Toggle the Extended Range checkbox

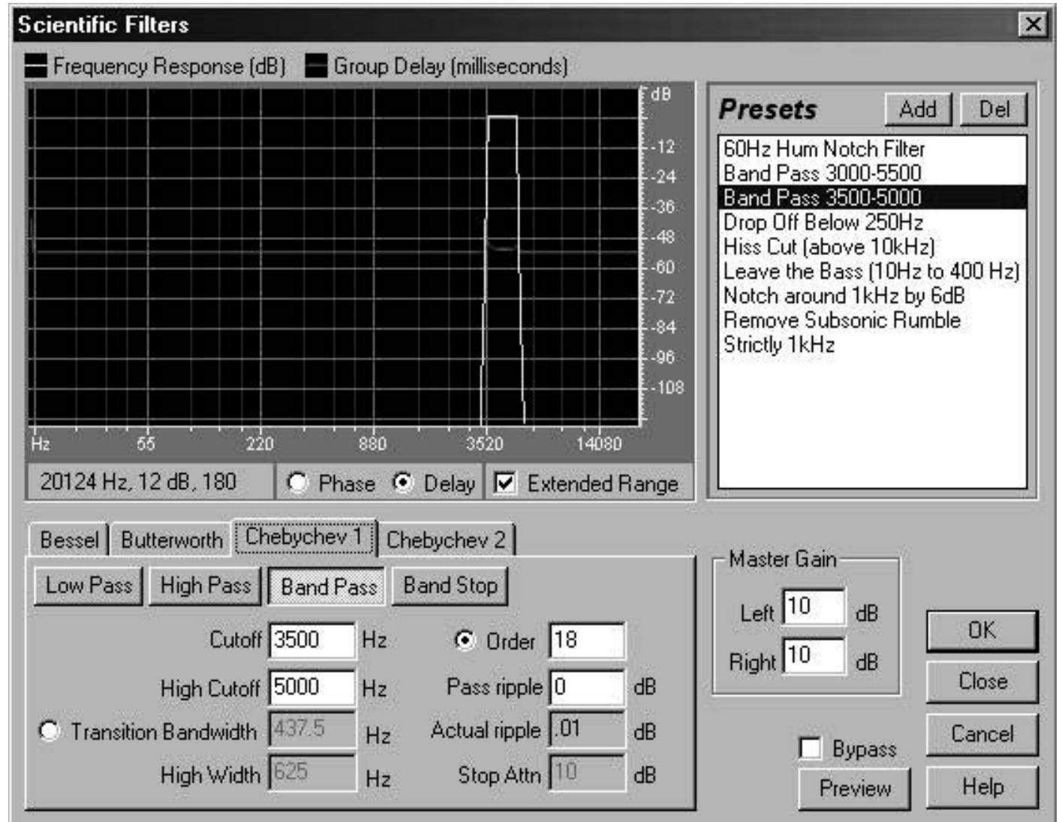coord(505,483)
